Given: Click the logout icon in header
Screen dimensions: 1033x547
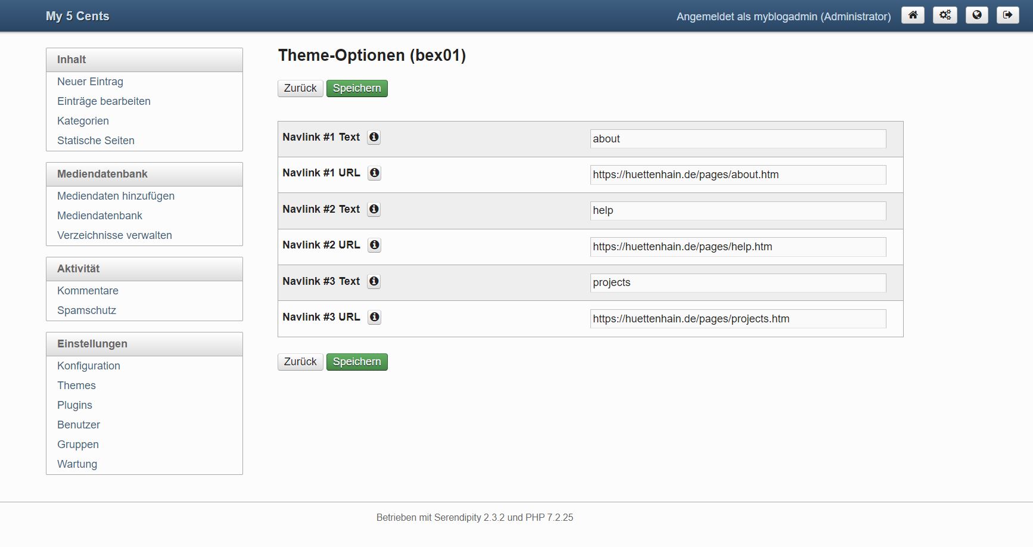Looking at the screenshot, I should (1008, 15).
